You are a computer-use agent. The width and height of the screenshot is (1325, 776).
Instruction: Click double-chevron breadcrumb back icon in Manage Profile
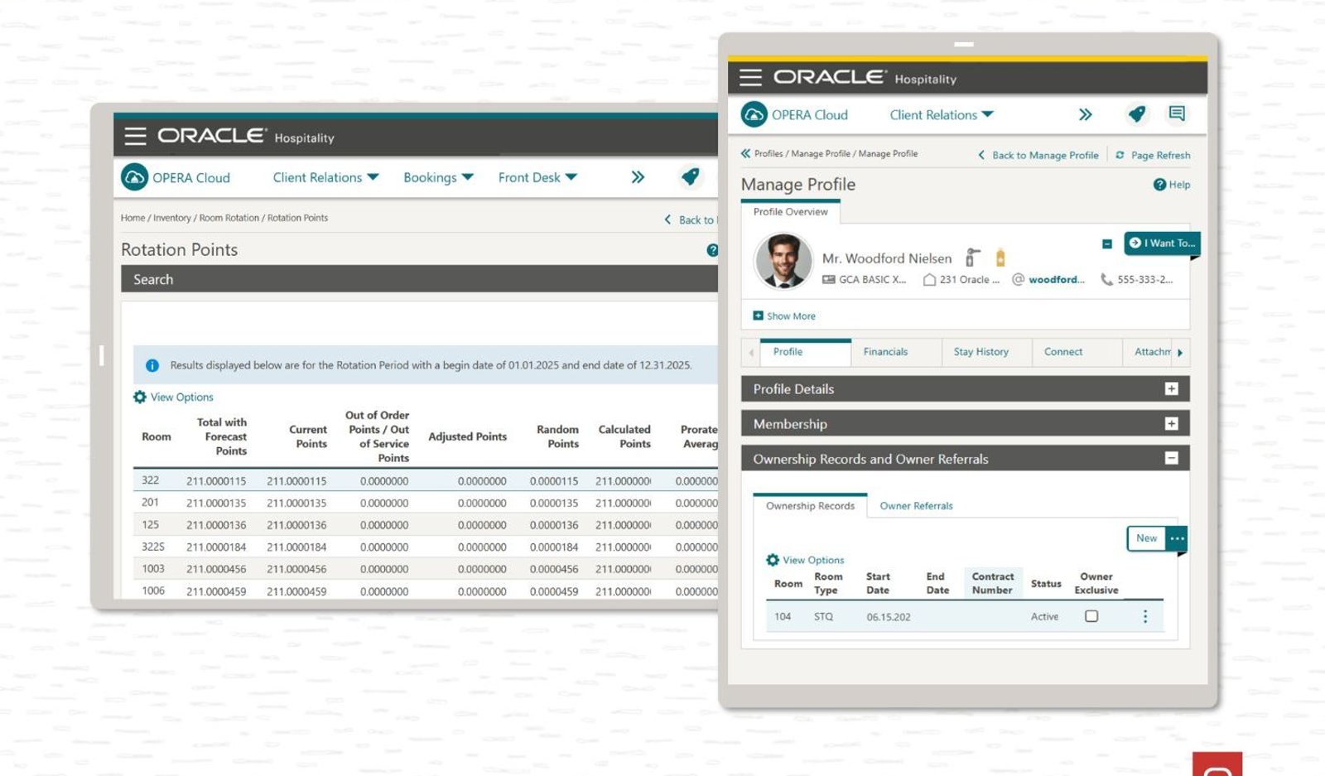point(745,153)
